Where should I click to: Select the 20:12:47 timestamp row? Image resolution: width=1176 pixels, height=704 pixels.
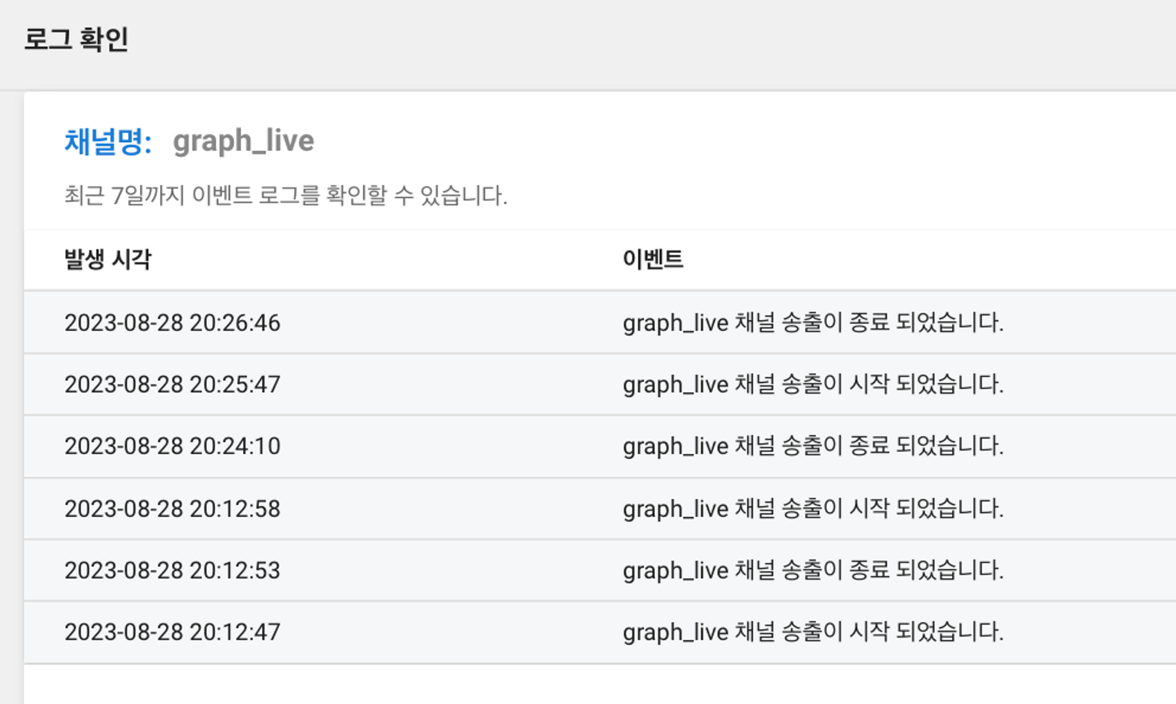click(172, 632)
